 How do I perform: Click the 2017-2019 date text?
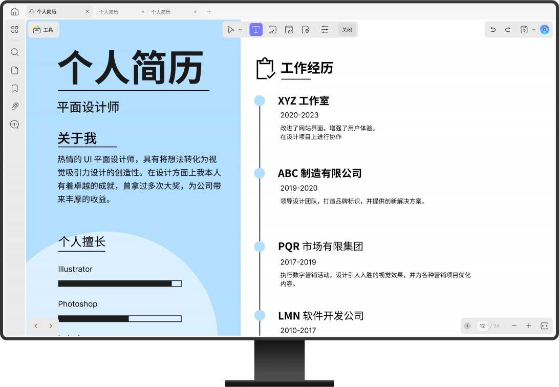pos(298,262)
